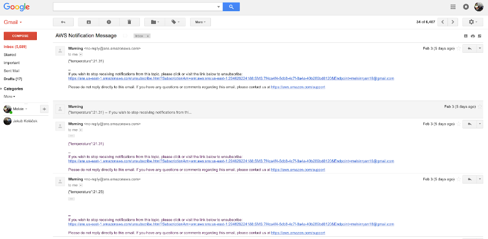
Task: Reply to the 21.25 temperature message
Action: pos(470,179)
